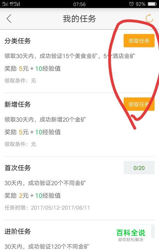Tap the 4G signal strength icon
The image size is (159, 252).
point(15,4)
